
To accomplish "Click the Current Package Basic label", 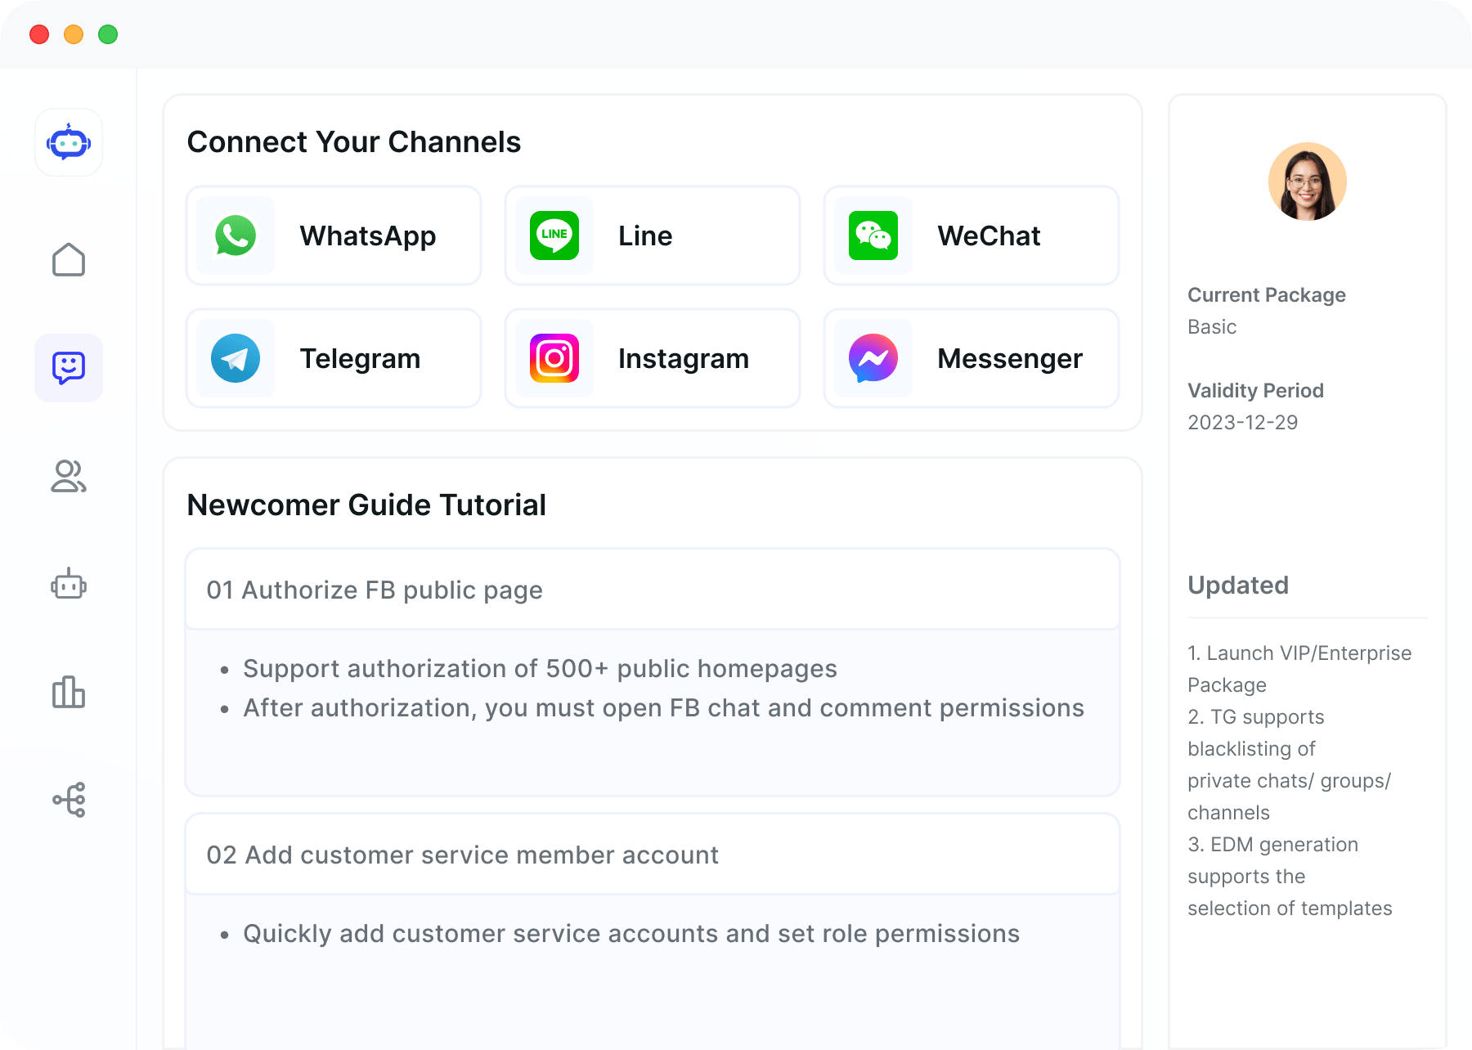I will [1212, 327].
